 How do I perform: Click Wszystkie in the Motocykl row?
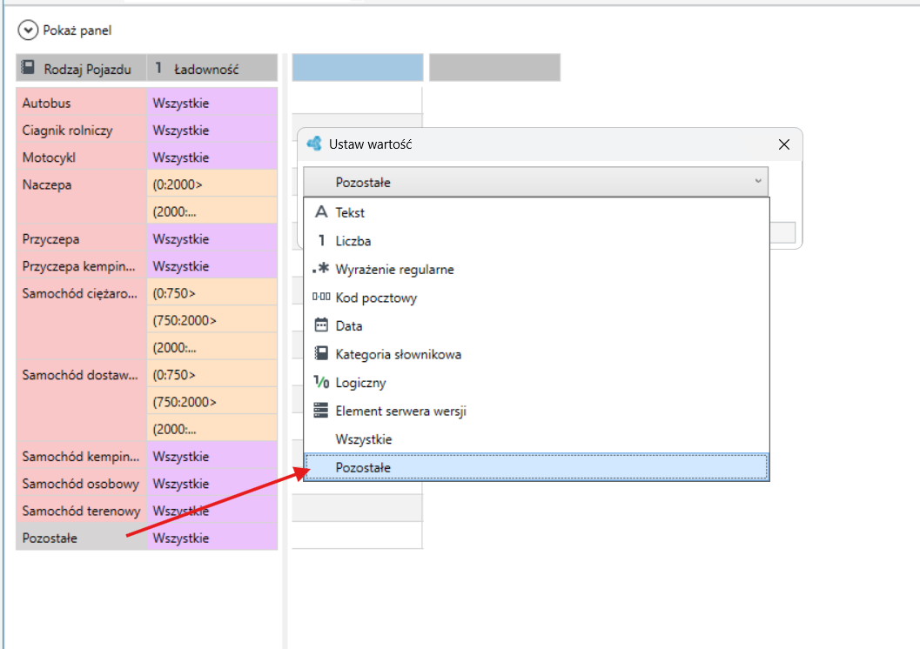coord(212,157)
